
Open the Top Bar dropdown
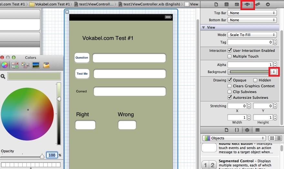(x=252, y=13)
